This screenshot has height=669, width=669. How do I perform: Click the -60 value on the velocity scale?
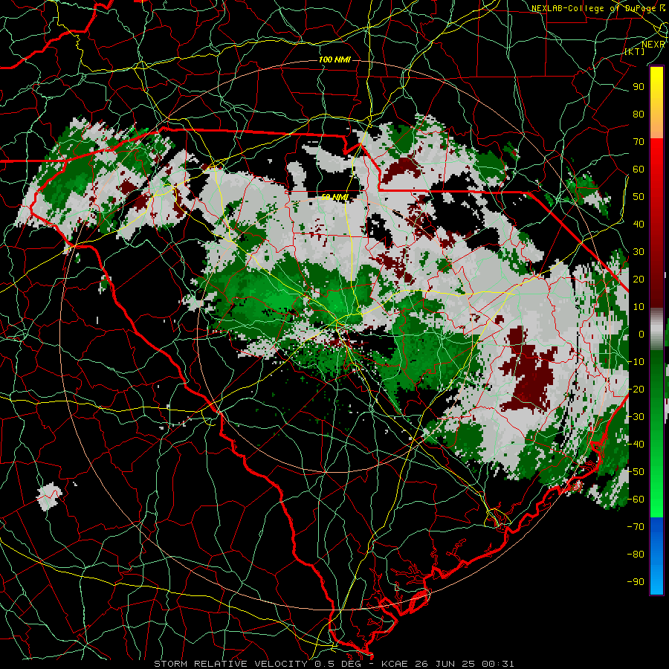tap(636, 500)
